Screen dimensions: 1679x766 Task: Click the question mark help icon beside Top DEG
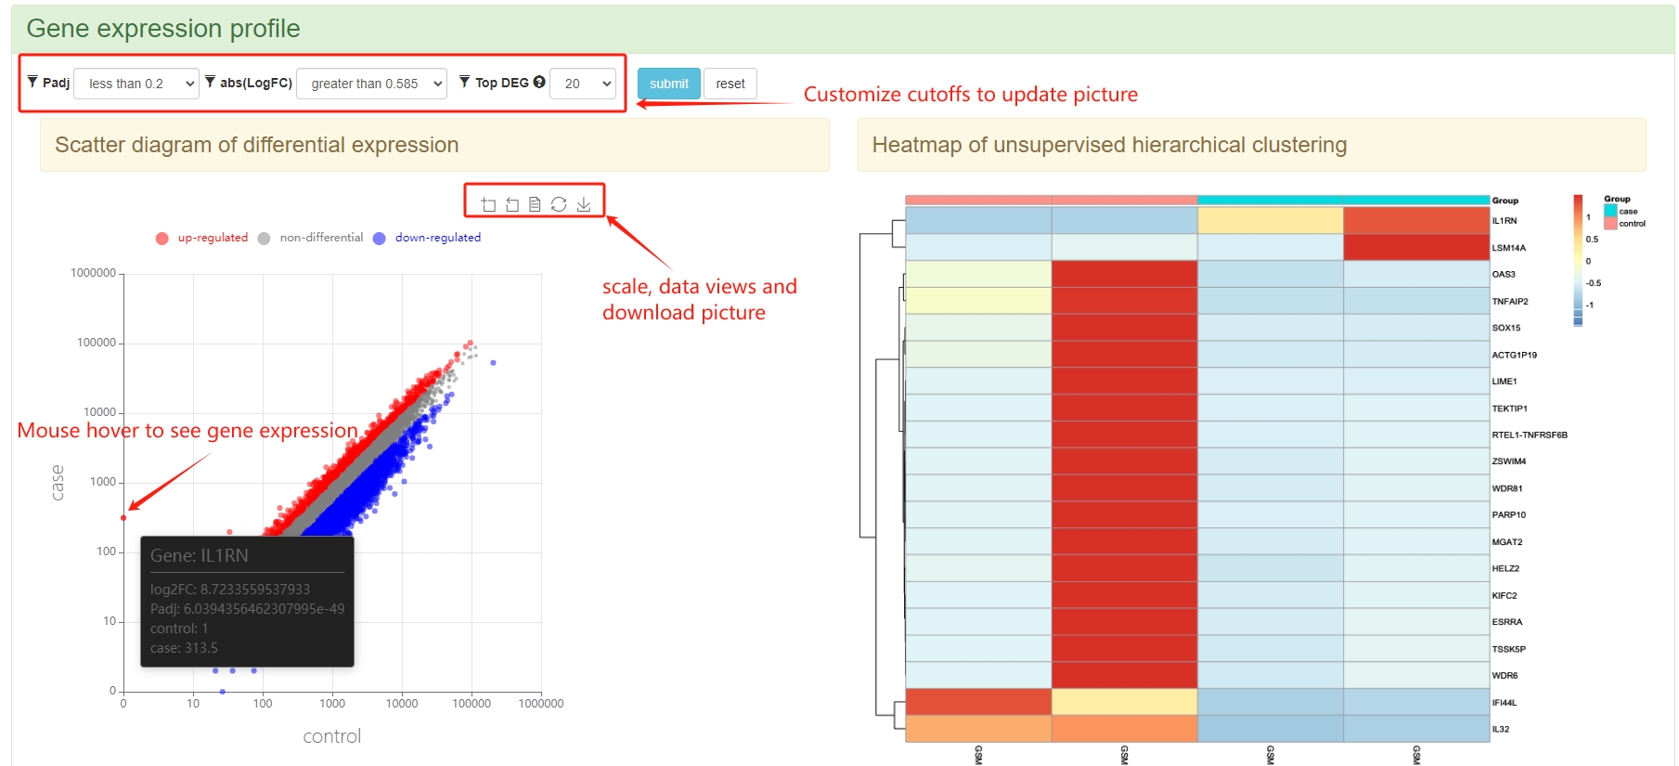(x=539, y=82)
